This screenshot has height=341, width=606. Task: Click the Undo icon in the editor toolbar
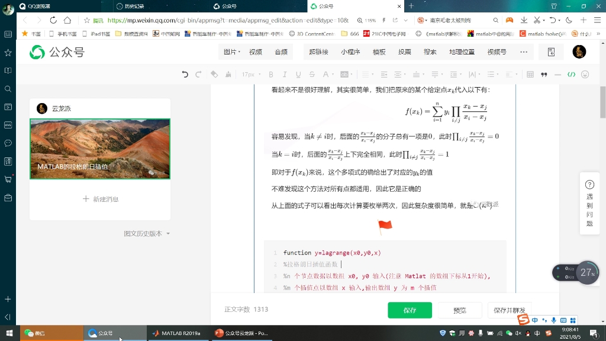[x=185, y=74]
